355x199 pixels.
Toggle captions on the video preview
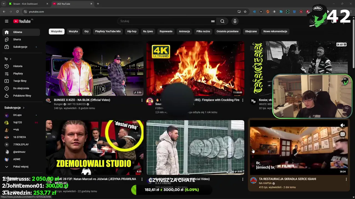(x=343, y=134)
